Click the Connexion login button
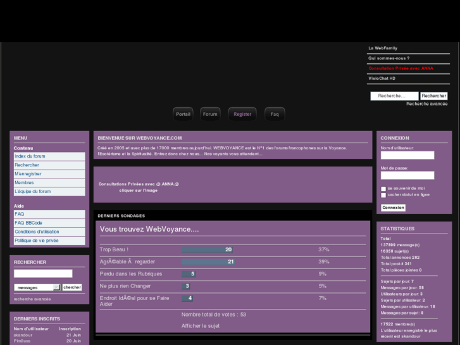460x345 pixels. click(393, 208)
